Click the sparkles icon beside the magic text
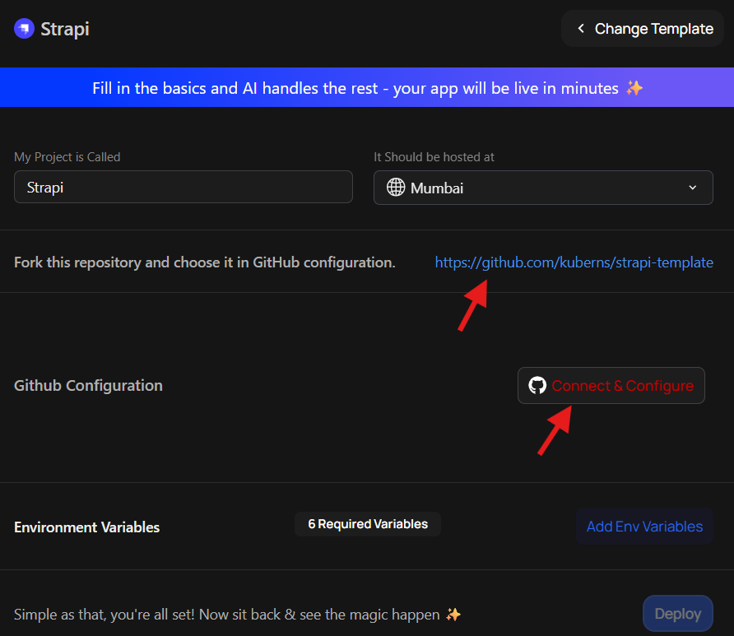This screenshot has height=636, width=734. click(x=454, y=614)
